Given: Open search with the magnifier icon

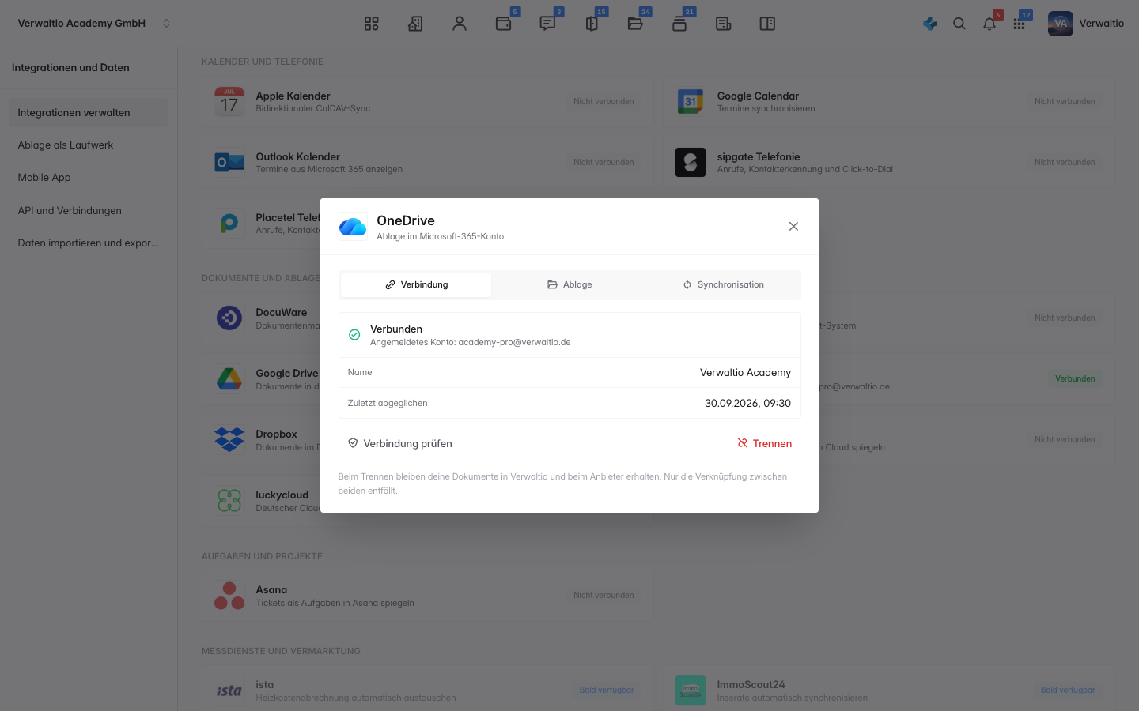Looking at the screenshot, I should 959,24.
